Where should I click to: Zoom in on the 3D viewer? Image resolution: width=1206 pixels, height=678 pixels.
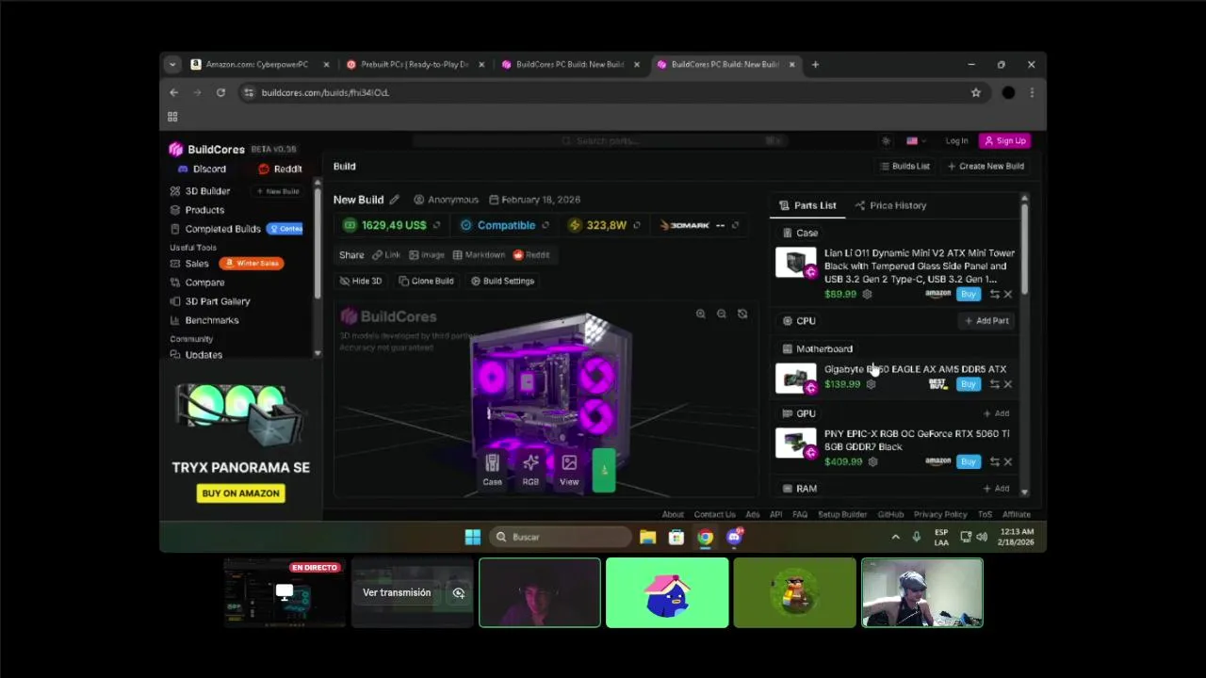point(700,315)
